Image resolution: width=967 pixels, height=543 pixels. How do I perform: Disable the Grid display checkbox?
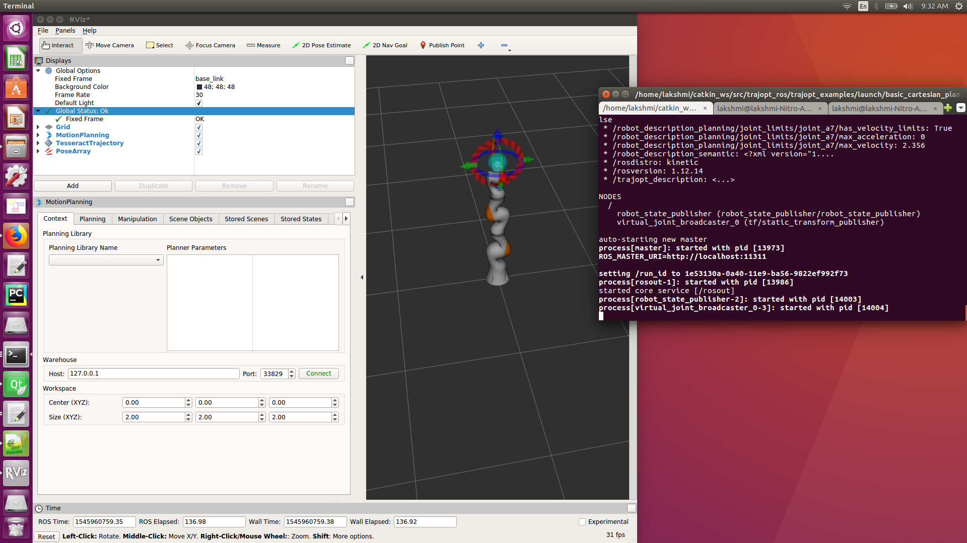click(199, 127)
